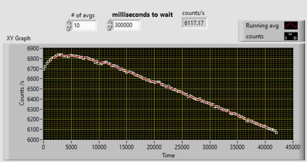Viewport: 307px width, 162px height.
Task: Click the X-axis tick label 40000
Action: 265,147
